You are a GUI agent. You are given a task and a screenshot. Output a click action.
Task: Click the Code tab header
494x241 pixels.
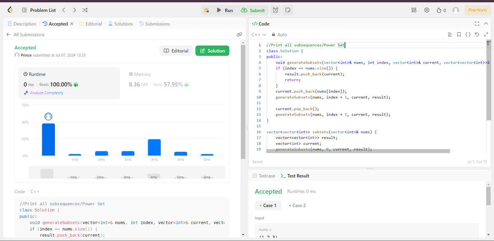tap(261, 24)
